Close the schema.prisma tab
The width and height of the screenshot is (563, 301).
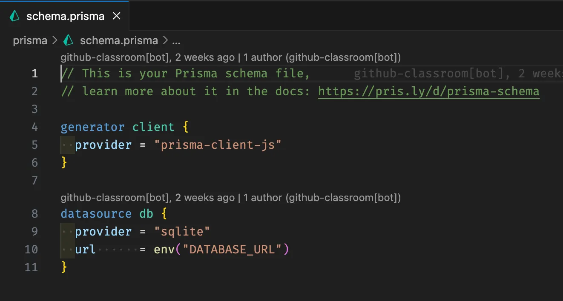click(116, 16)
